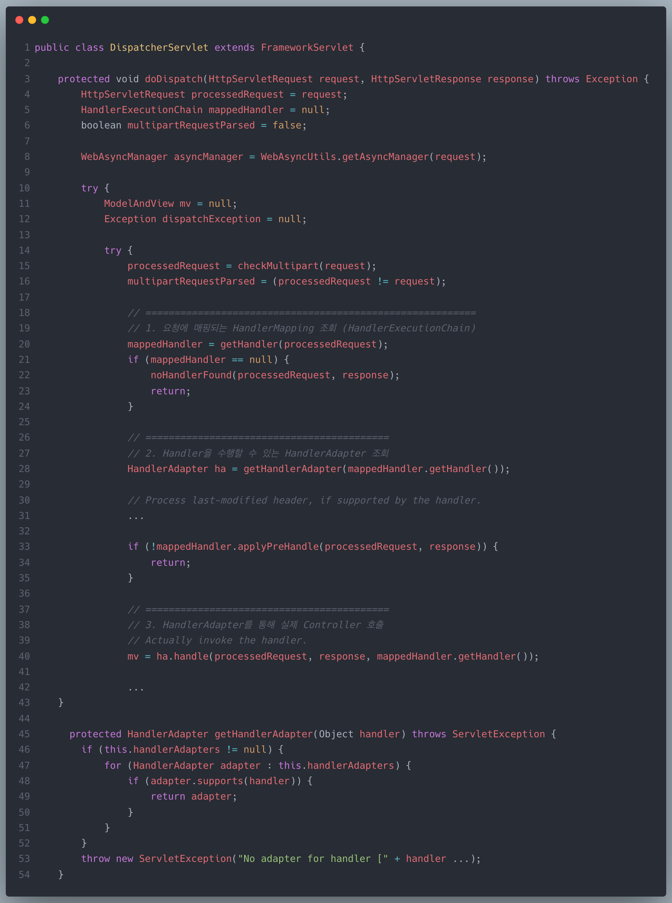Click FrameworkServlet in the class declaration

tap(307, 48)
